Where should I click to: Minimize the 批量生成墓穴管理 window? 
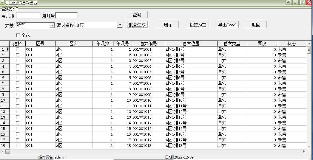[296, 2]
